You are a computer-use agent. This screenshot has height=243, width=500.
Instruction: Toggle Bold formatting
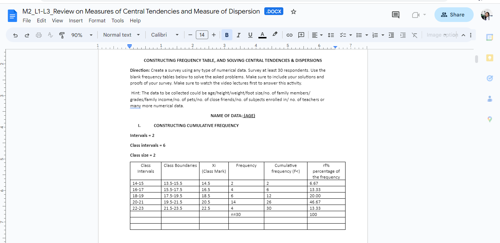pos(227,35)
